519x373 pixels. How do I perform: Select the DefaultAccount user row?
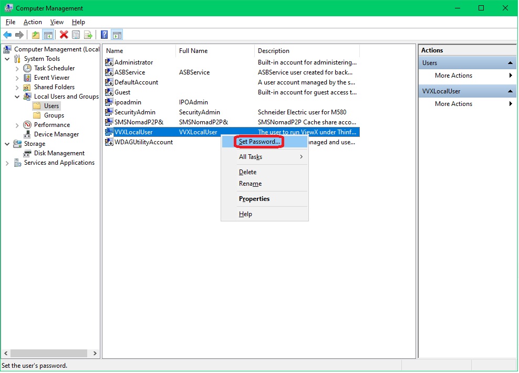[x=232, y=82]
